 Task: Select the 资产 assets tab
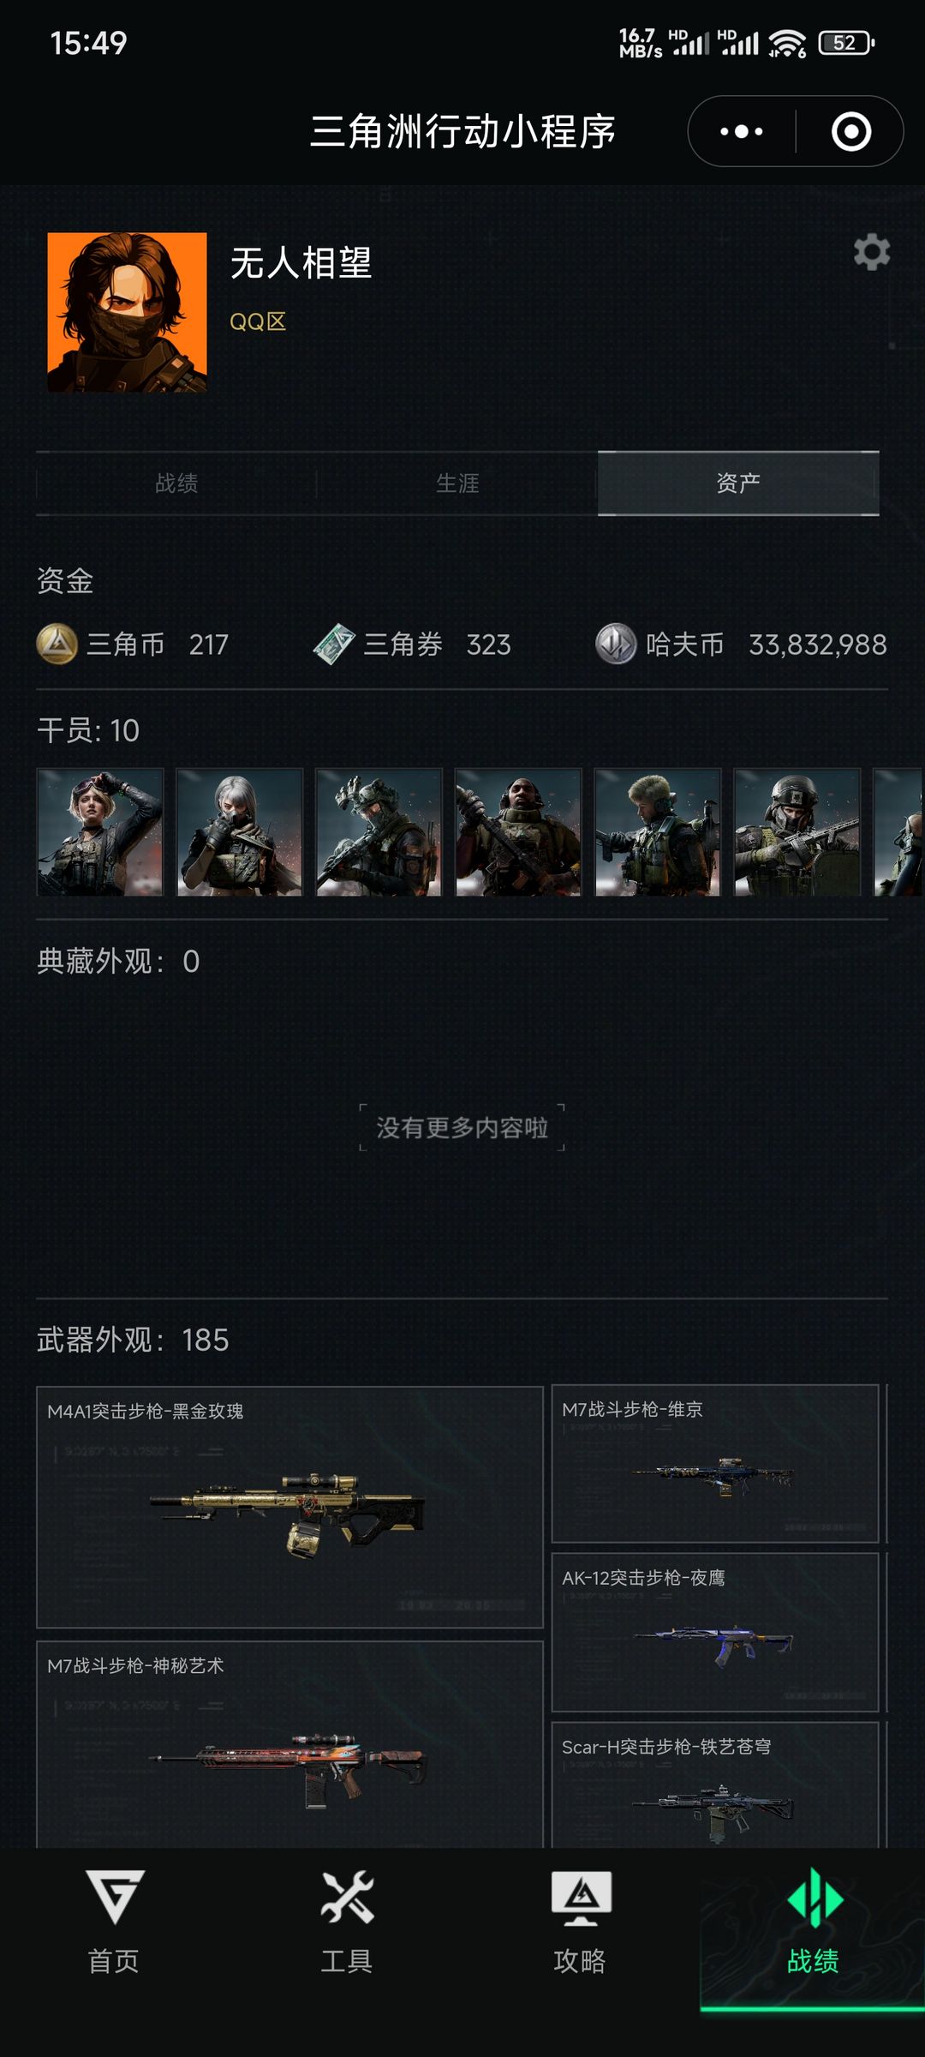click(738, 483)
